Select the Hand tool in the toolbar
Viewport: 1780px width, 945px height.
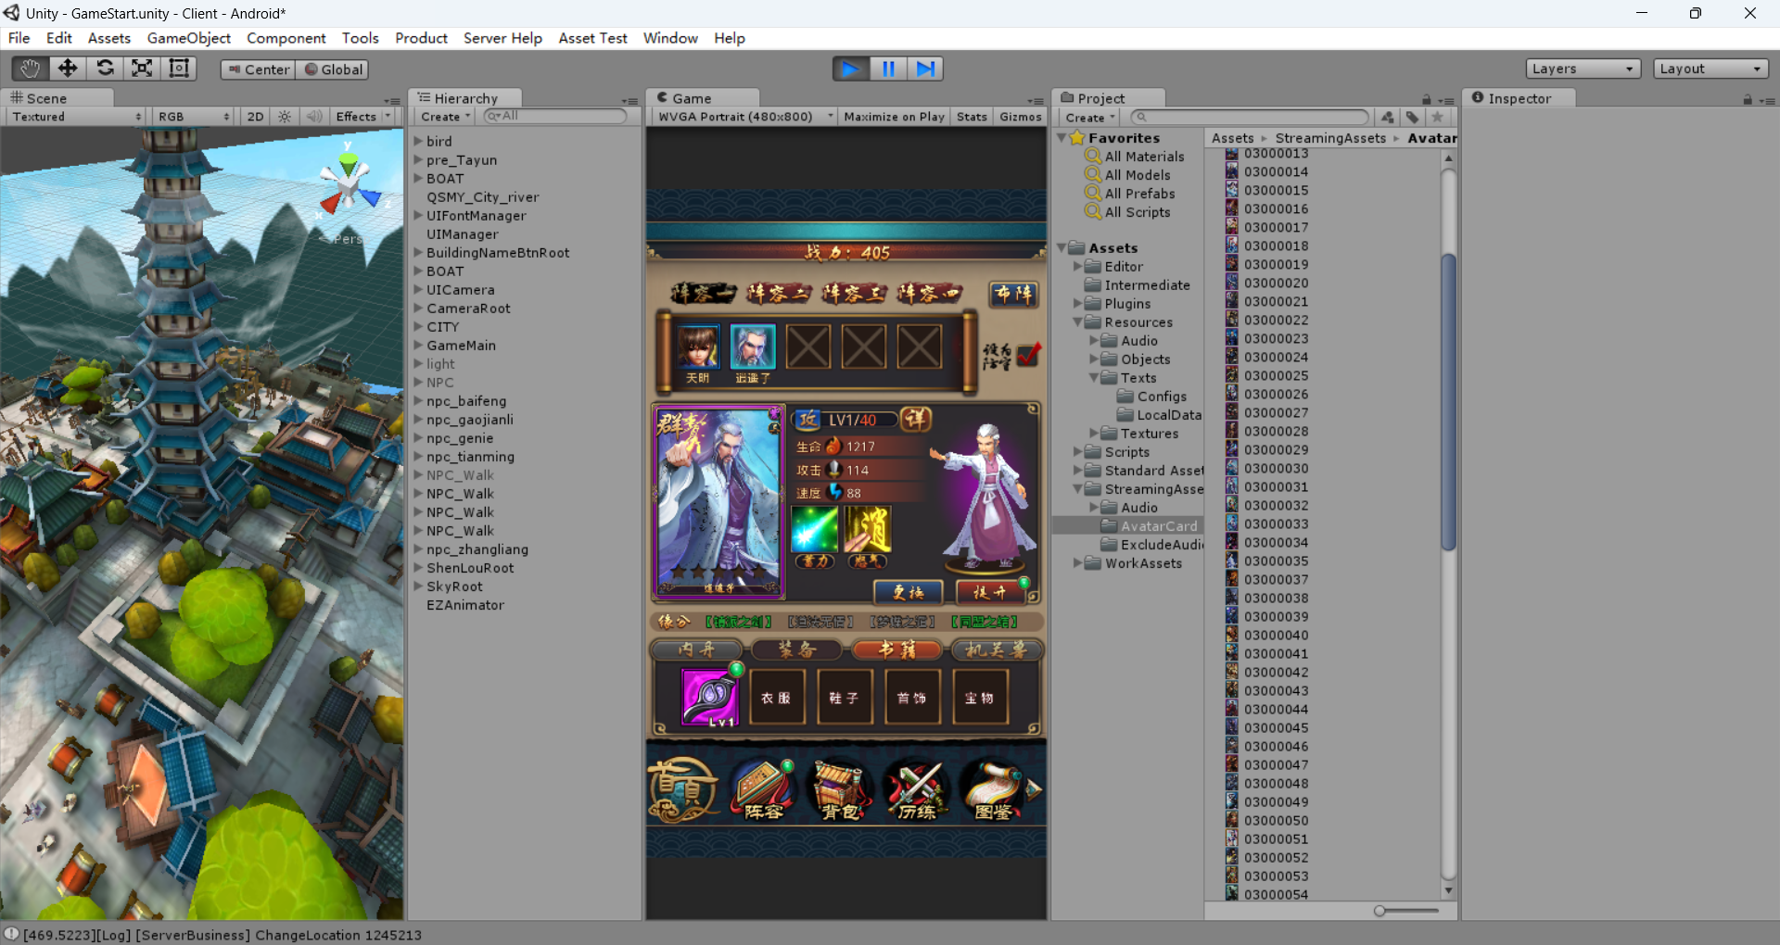click(x=31, y=69)
